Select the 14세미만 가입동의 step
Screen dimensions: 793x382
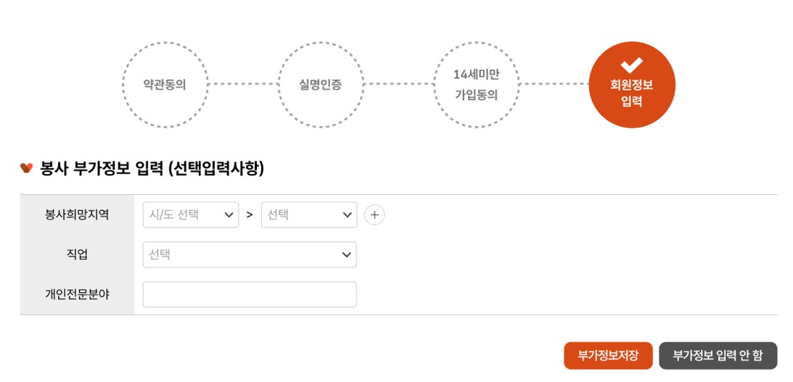(x=476, y=85)
